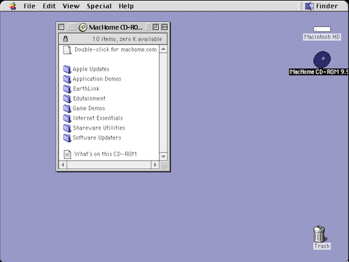Click the Internet Essentials name
The image size is (349, 262).
[98, 118]
